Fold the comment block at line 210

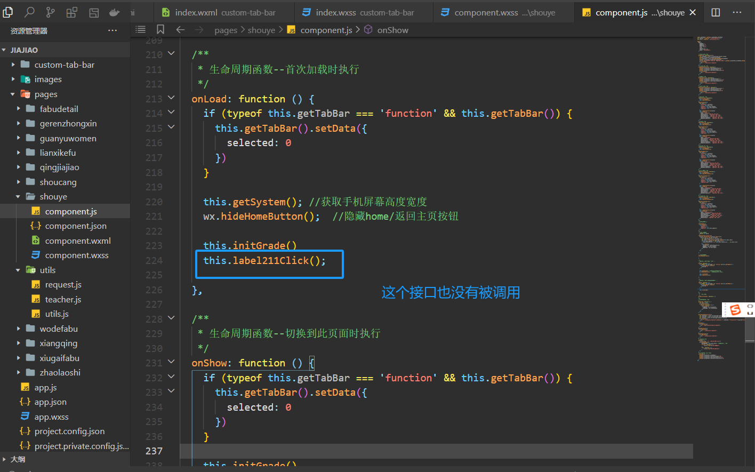(x=171, y=53)
